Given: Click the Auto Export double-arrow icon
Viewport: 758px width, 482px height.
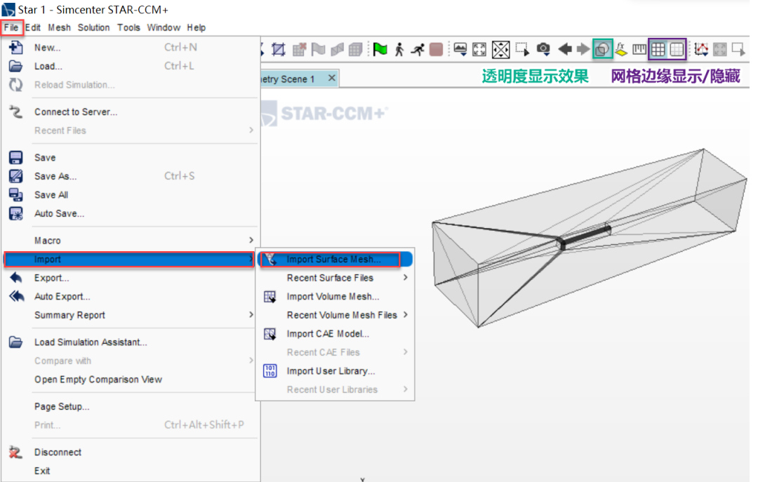Looking at the screenshot, I should click(x=16, y=296).
